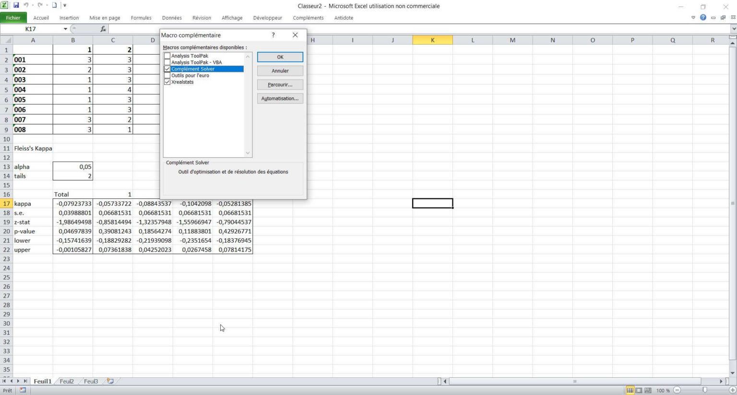The width and height of the screenshot is (737, 395).
Task: Open the Name Box dropdown arrow
Action: coord(66,29)
